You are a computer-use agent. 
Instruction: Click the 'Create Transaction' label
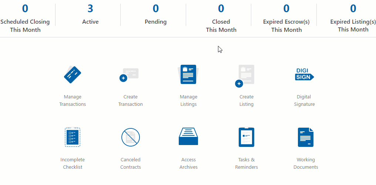(130, 100)
